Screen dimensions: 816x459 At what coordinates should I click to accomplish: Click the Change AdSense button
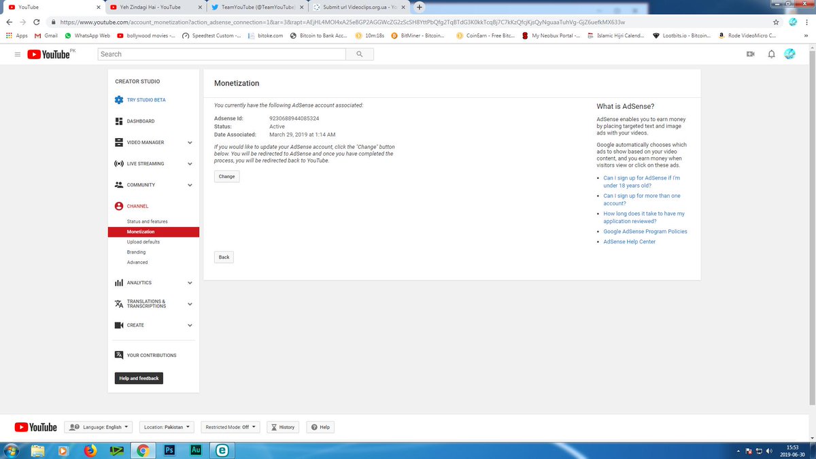click(x=227, y=176)
